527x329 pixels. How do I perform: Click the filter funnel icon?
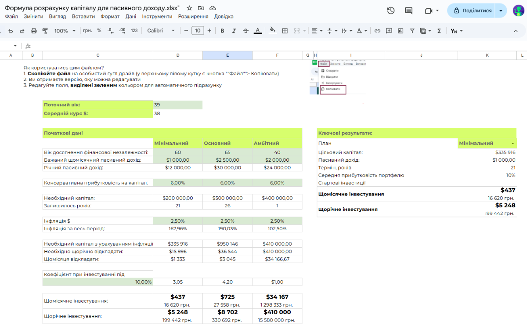point(412,31)
